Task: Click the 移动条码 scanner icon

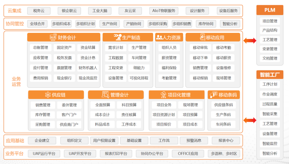Action: click(x=214, y=95)
